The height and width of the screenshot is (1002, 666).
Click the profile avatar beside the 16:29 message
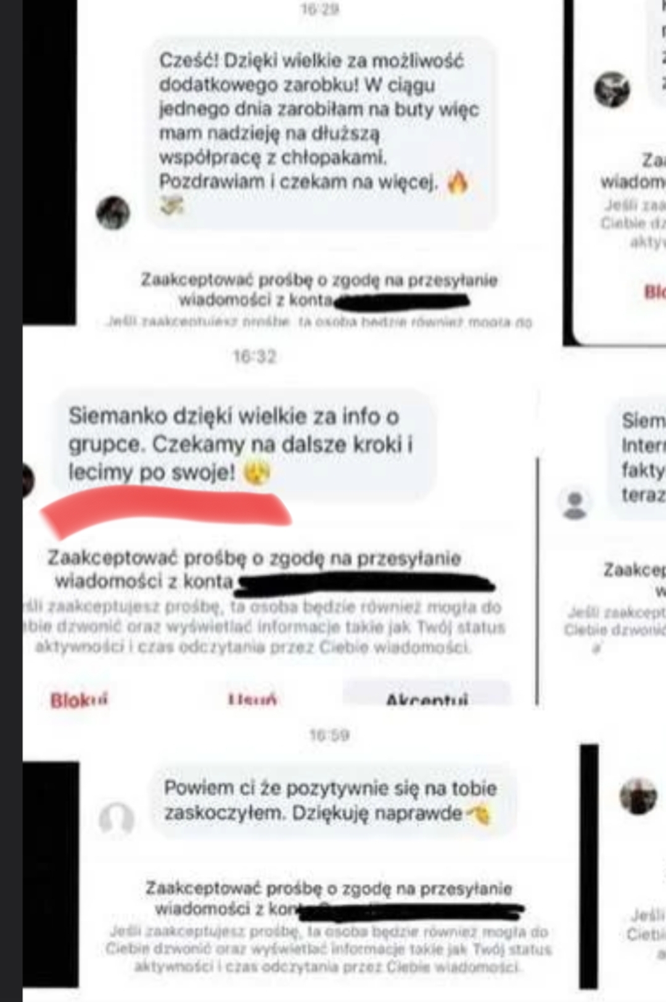(113, 213)
